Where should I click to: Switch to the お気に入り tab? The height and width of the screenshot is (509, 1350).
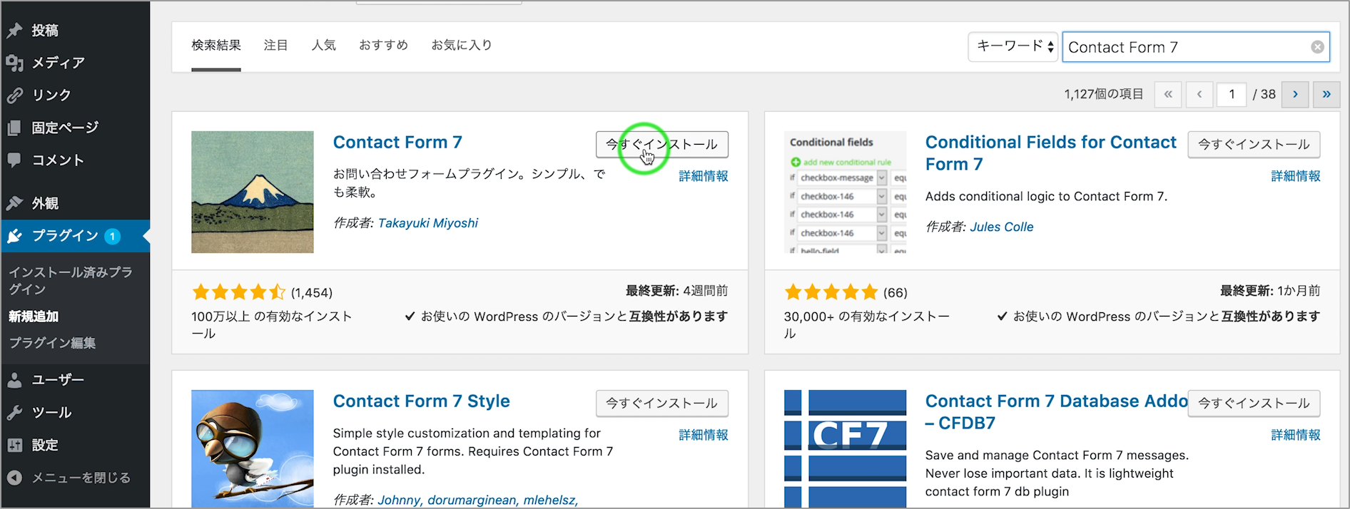click(x=462, y=46)
